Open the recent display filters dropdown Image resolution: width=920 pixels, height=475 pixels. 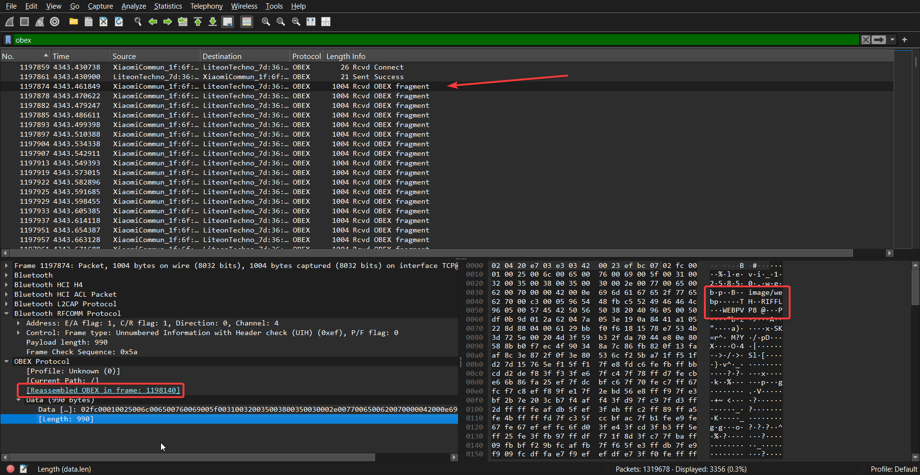(892, 40)
